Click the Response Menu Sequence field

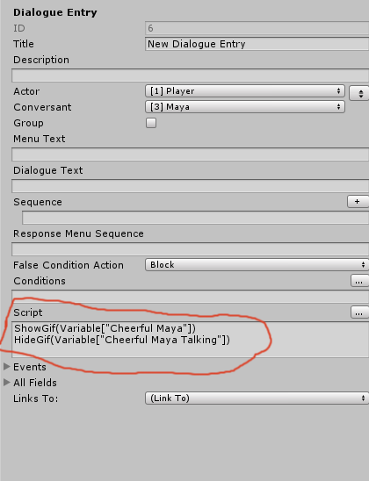[191, 249]
